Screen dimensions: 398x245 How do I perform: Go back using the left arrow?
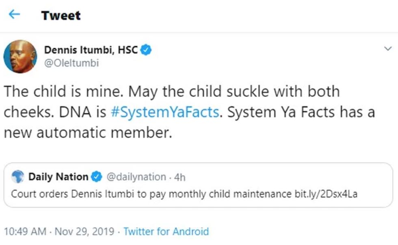click(x=14, y=15)
